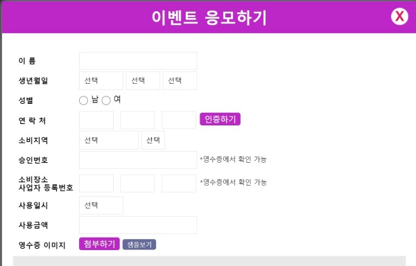416x266 pixels.
Task: Click the 생년월일 label
Action: click(x=33, y=80)
